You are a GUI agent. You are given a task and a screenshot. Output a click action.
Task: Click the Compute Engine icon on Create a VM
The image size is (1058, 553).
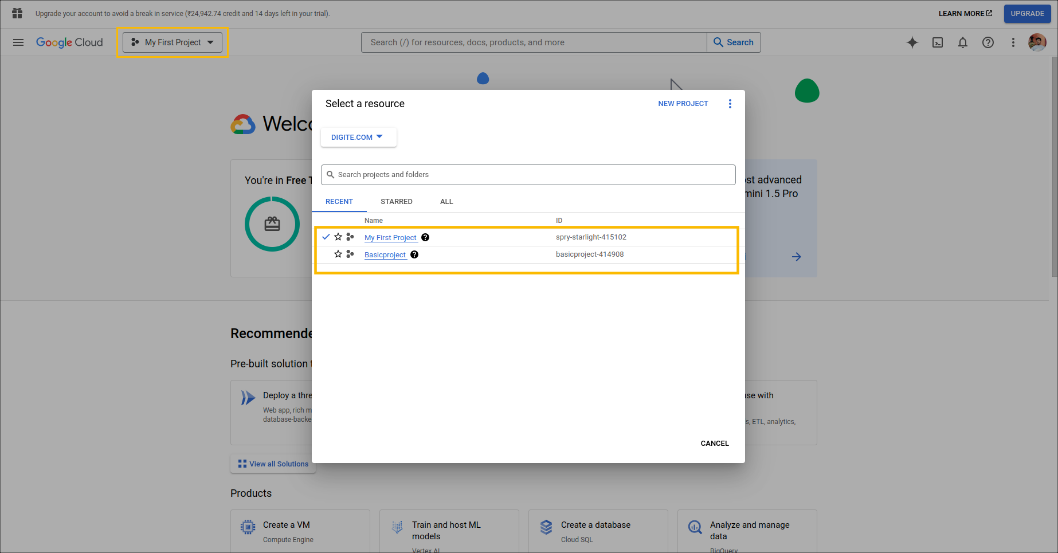pyautogui.click(x=248, y=527)
